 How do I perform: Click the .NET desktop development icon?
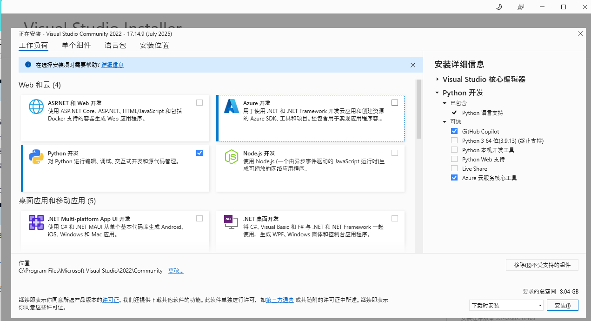[231, 222]
